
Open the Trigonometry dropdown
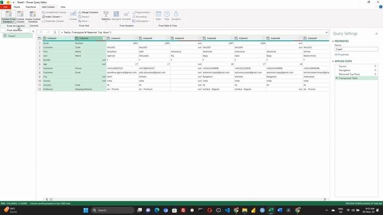(141, 12)
